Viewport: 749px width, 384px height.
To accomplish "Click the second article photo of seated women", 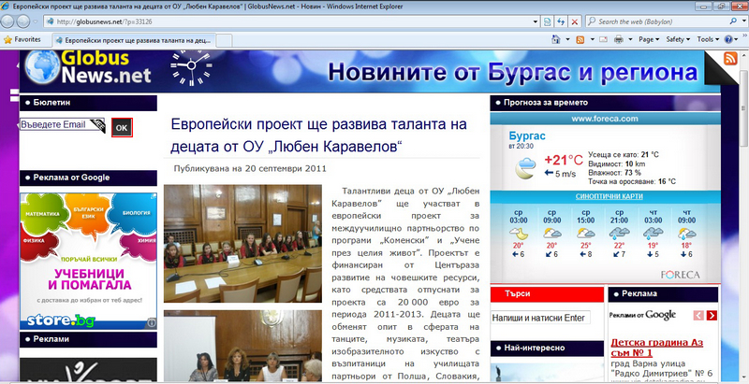I will [242, 346].
